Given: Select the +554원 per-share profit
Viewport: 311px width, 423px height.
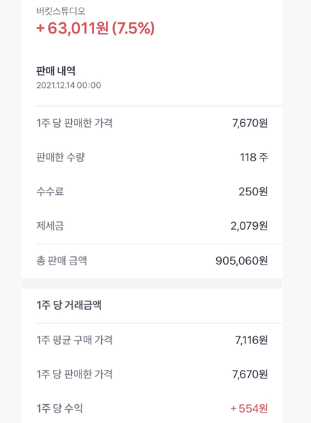Looking at the screenshot, I should click(249, 408).
